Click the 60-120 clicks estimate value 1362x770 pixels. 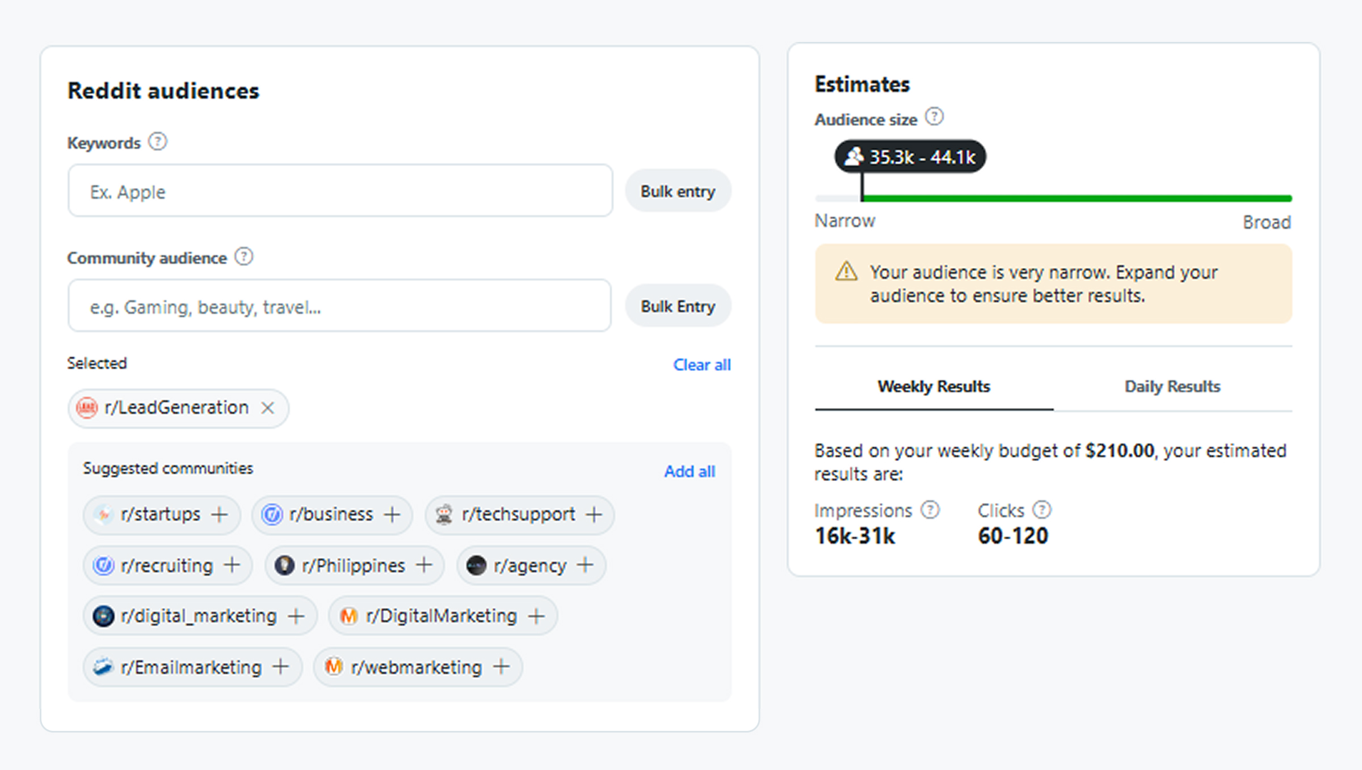point(1013,536)
